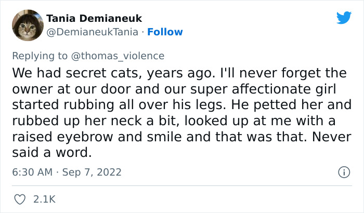Open the @thomas_violence mention
Viewport: 364px width, 213px height.
(x=126, y=56)
